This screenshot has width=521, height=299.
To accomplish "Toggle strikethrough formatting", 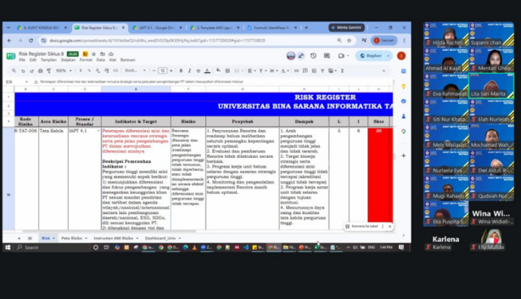I will [198, 71].
